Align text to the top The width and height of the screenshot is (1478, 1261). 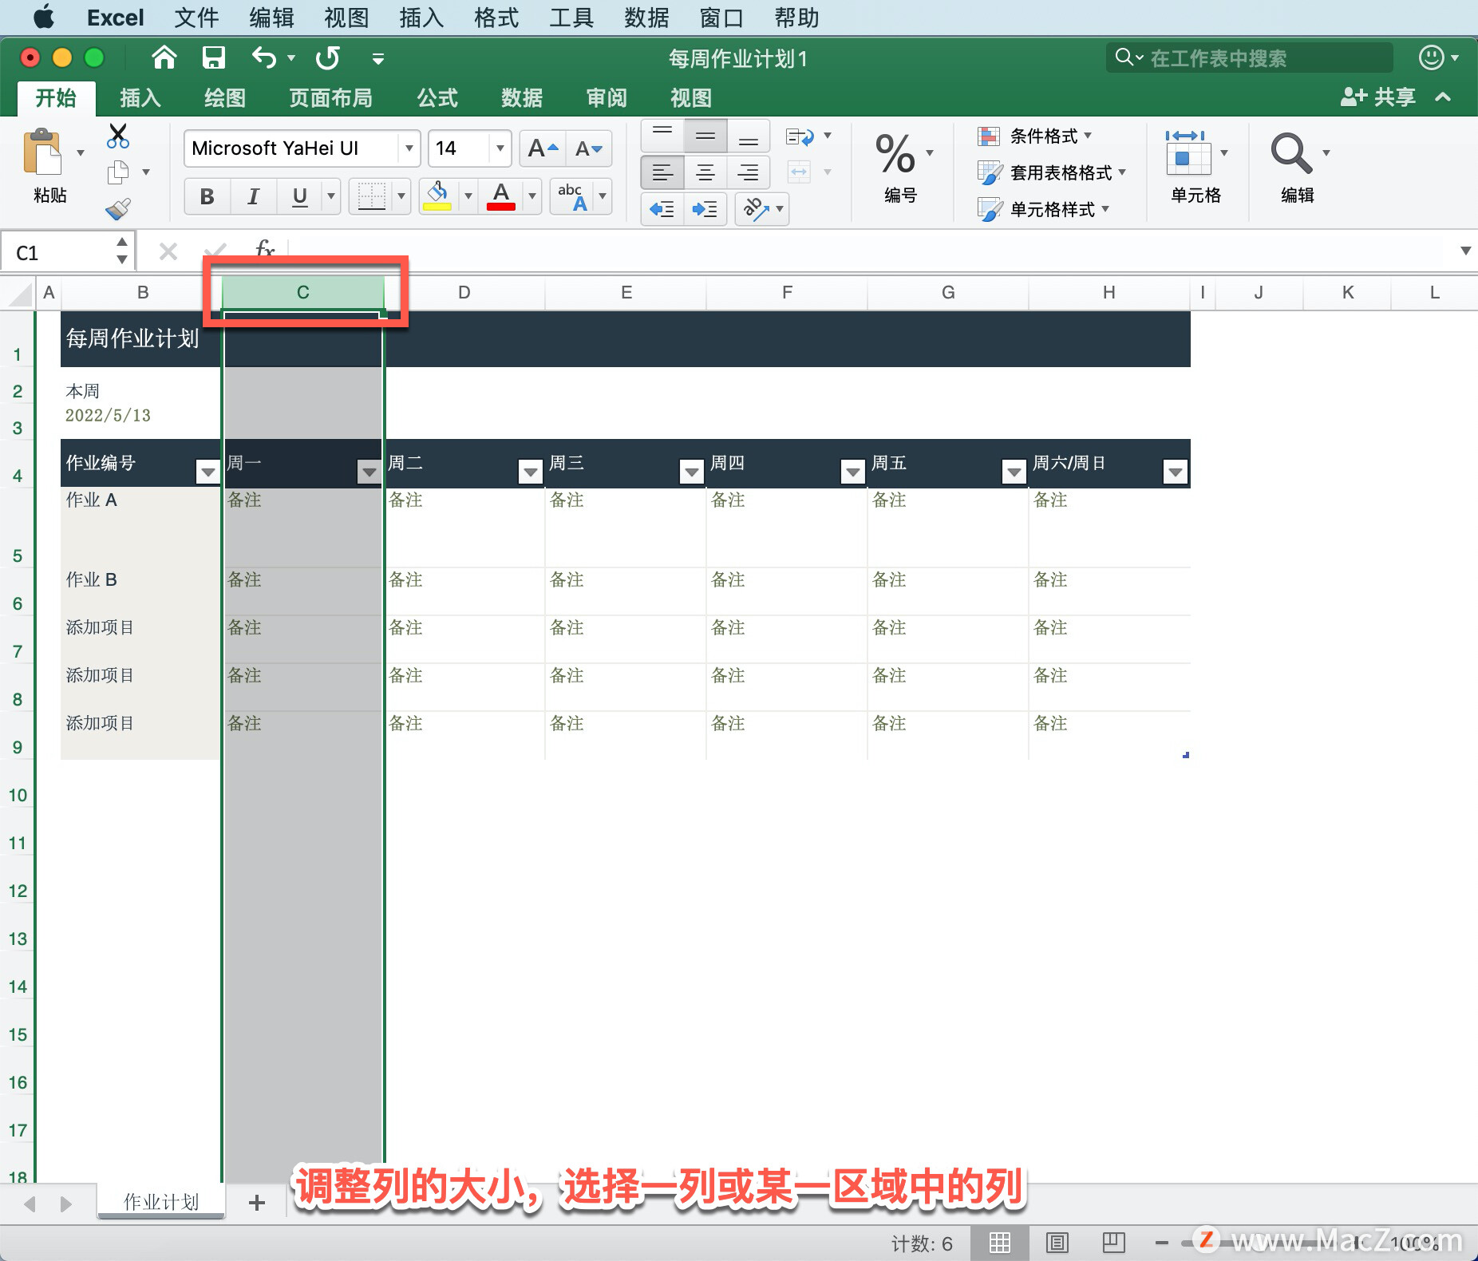(662, 136)
